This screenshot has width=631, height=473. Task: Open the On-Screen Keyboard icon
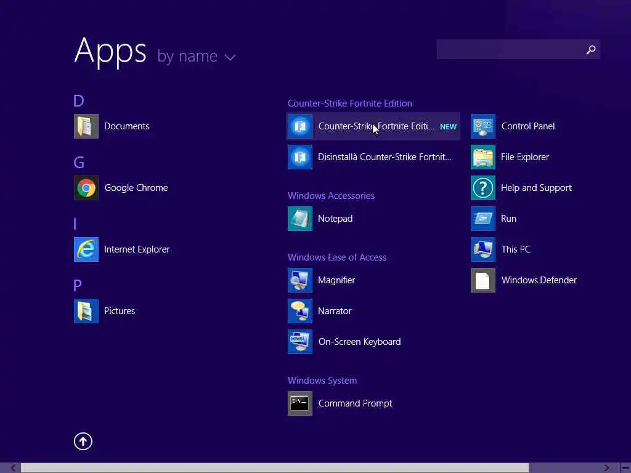(x=300, y=341)
